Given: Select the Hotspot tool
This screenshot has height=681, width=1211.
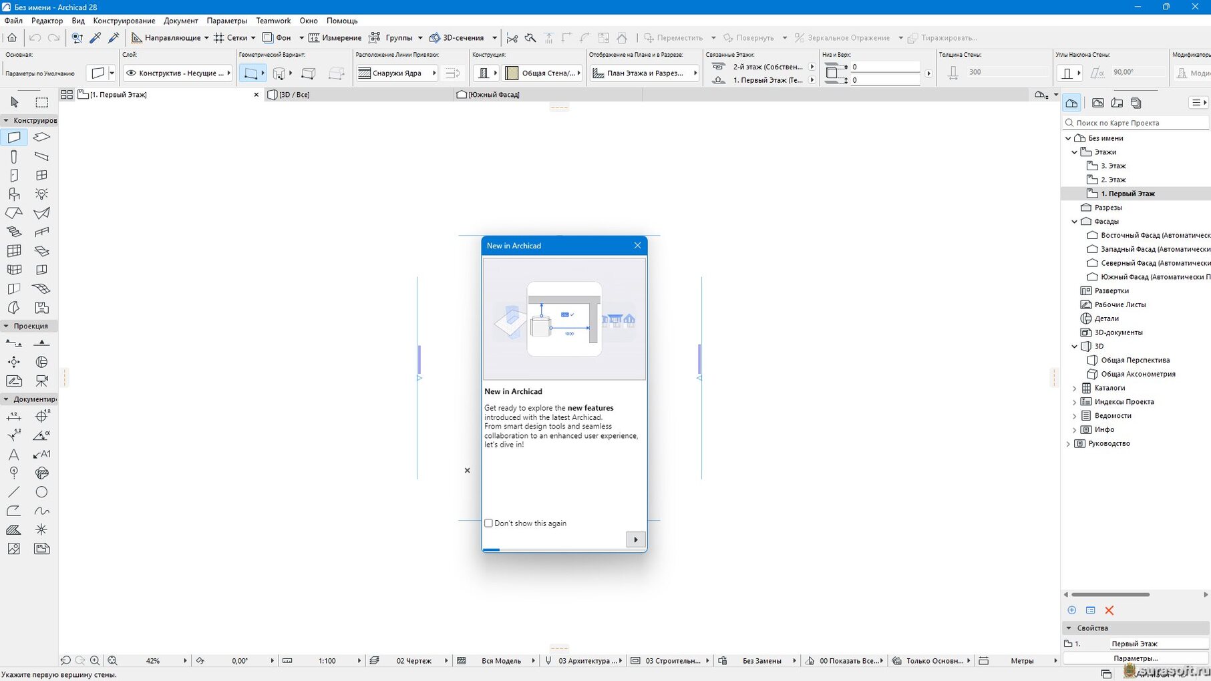Looking at the screenshot, I should click(41, 529).
